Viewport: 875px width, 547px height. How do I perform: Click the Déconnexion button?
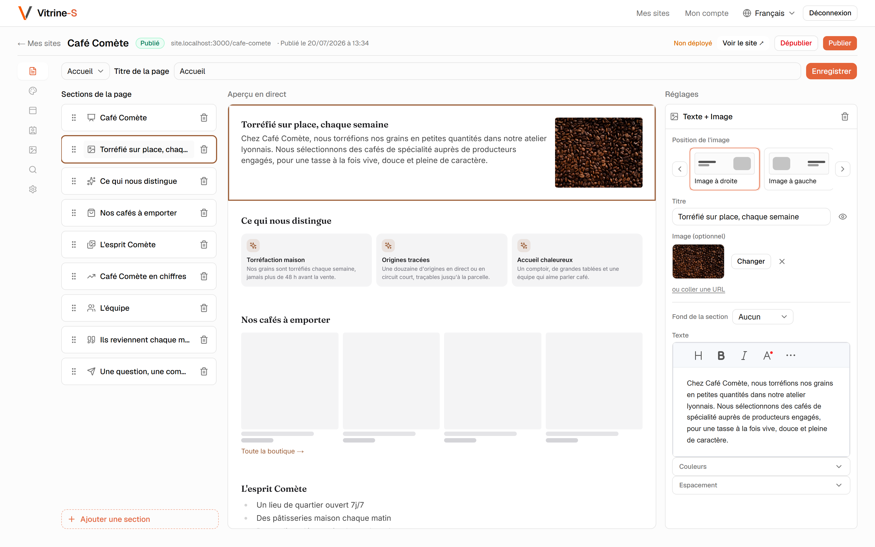pos(830,13)
